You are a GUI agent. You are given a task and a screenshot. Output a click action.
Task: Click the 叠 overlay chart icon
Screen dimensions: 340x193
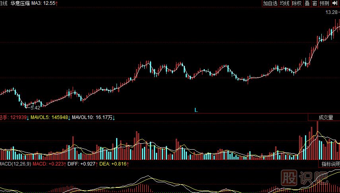pyautogui.click(x=307, y=3)
